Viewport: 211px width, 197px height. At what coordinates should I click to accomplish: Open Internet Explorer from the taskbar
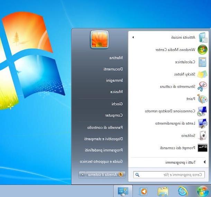point(183,191)
